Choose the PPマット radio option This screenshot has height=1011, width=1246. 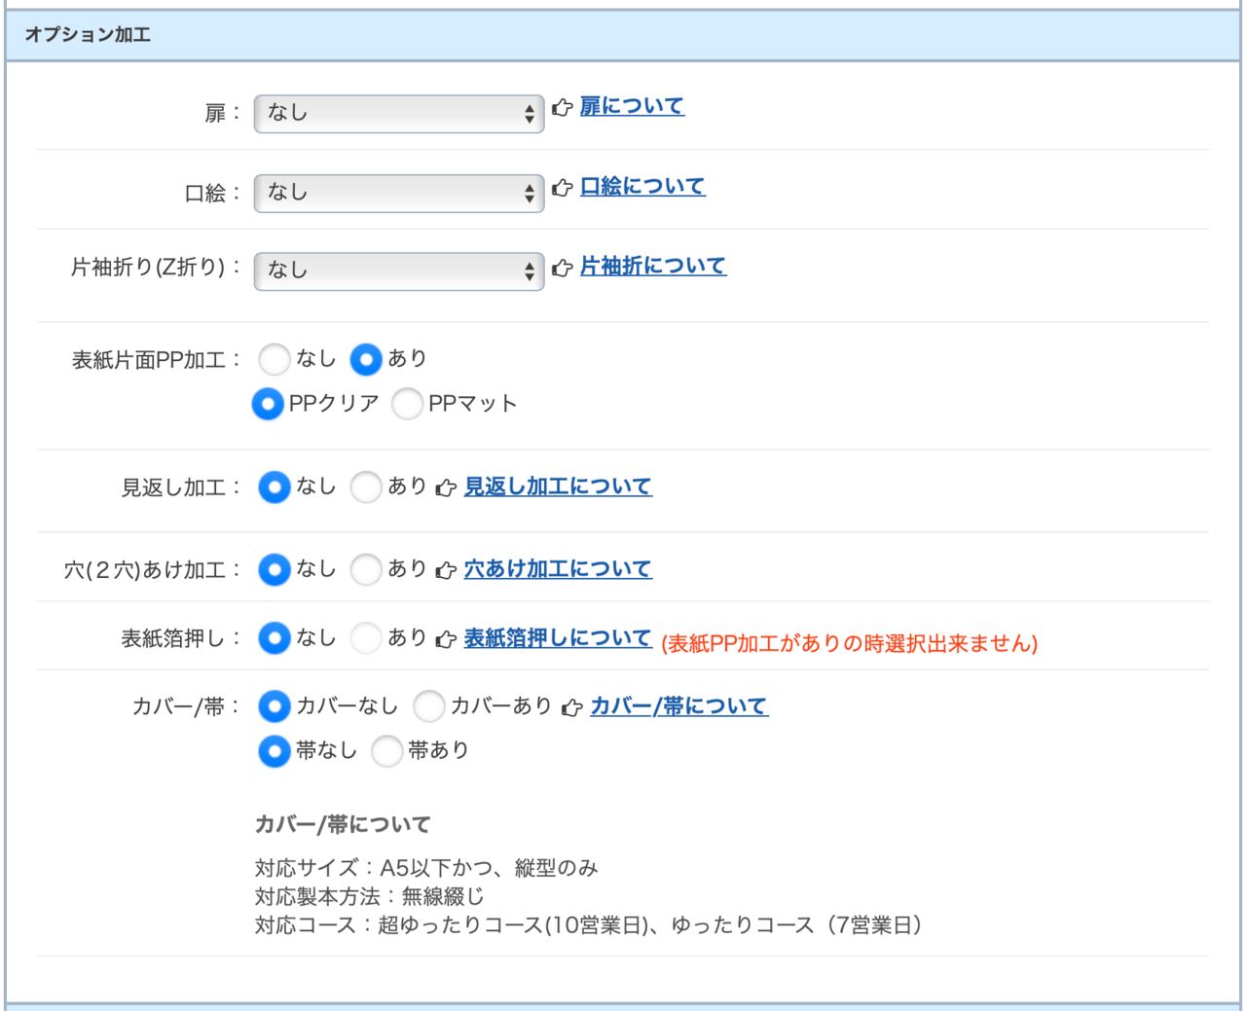pos(407,404)
